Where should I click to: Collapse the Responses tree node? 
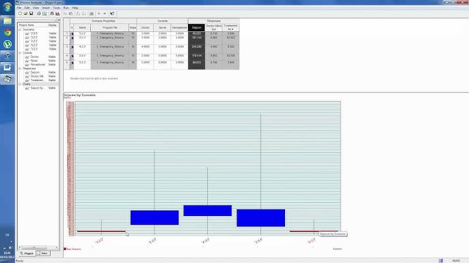(x=21, y=68)
